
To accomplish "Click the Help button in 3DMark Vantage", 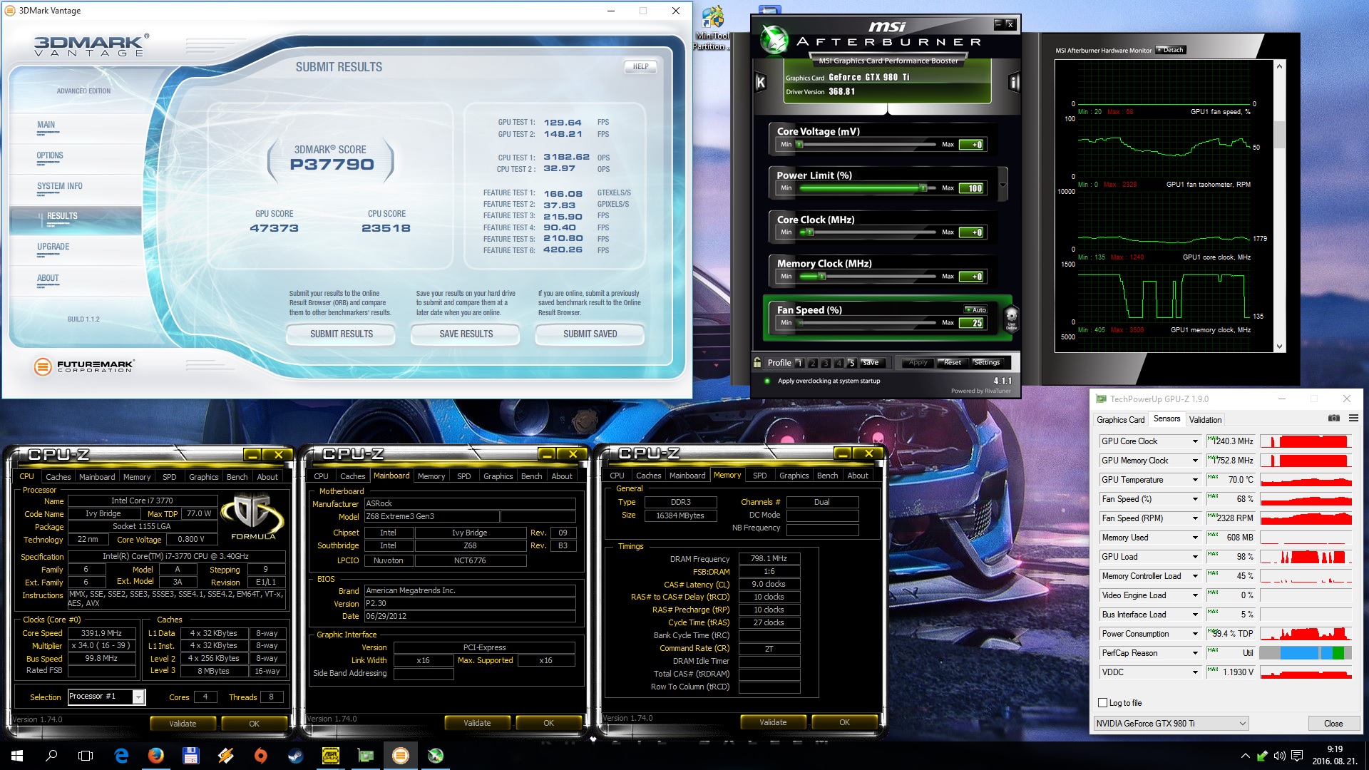I will (x=640, y=66).
